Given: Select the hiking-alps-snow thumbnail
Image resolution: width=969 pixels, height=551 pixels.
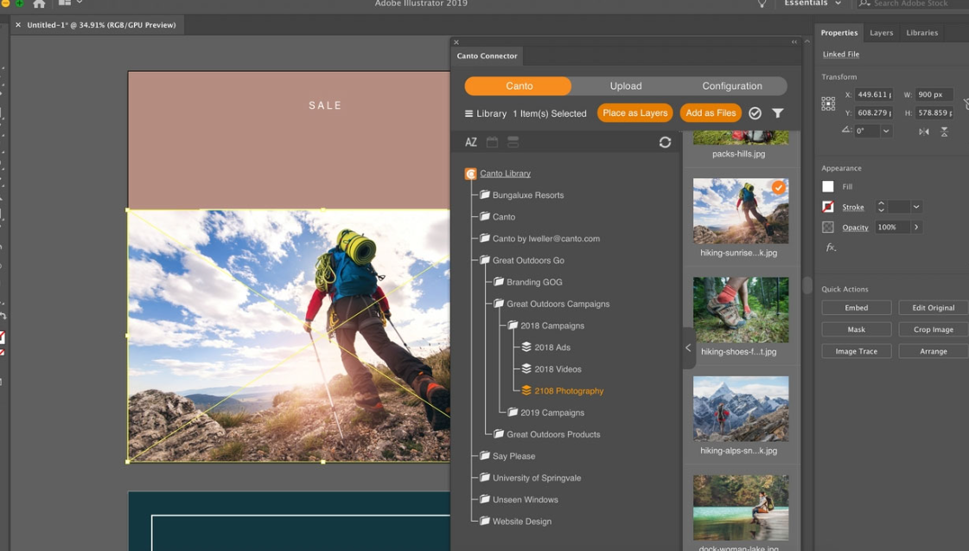Looking at the screenshot, I should 740,409.
